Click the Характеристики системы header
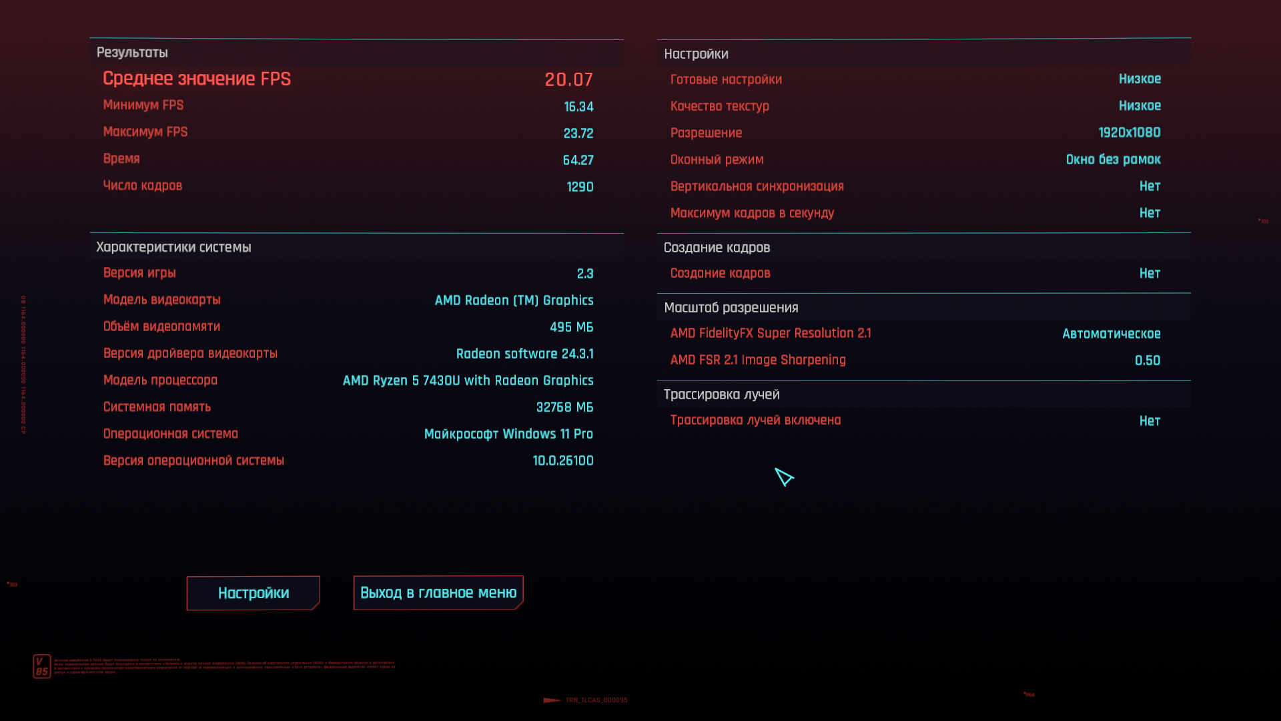The image size is (1281, 721). point(173,247)
